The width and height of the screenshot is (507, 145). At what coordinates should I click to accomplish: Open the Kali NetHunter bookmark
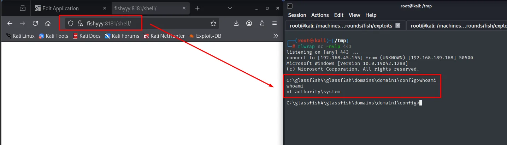point(164,36)
